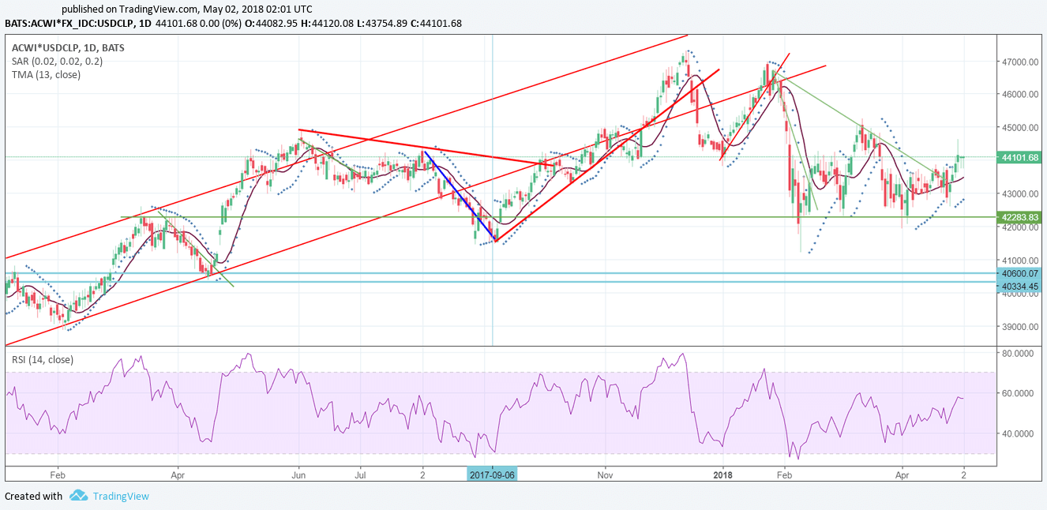Image resolution: width=1047 pixels, height=510 pixels.
Task: Click the 2018 year label on time axis
Action: click(723, 476)
